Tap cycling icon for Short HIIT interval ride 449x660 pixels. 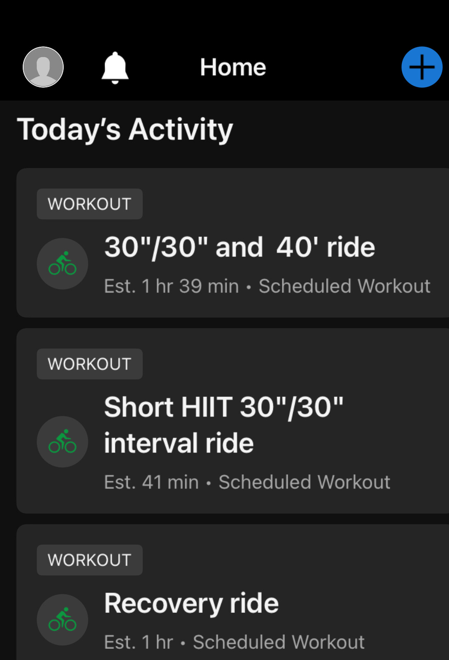pos(62,442)
